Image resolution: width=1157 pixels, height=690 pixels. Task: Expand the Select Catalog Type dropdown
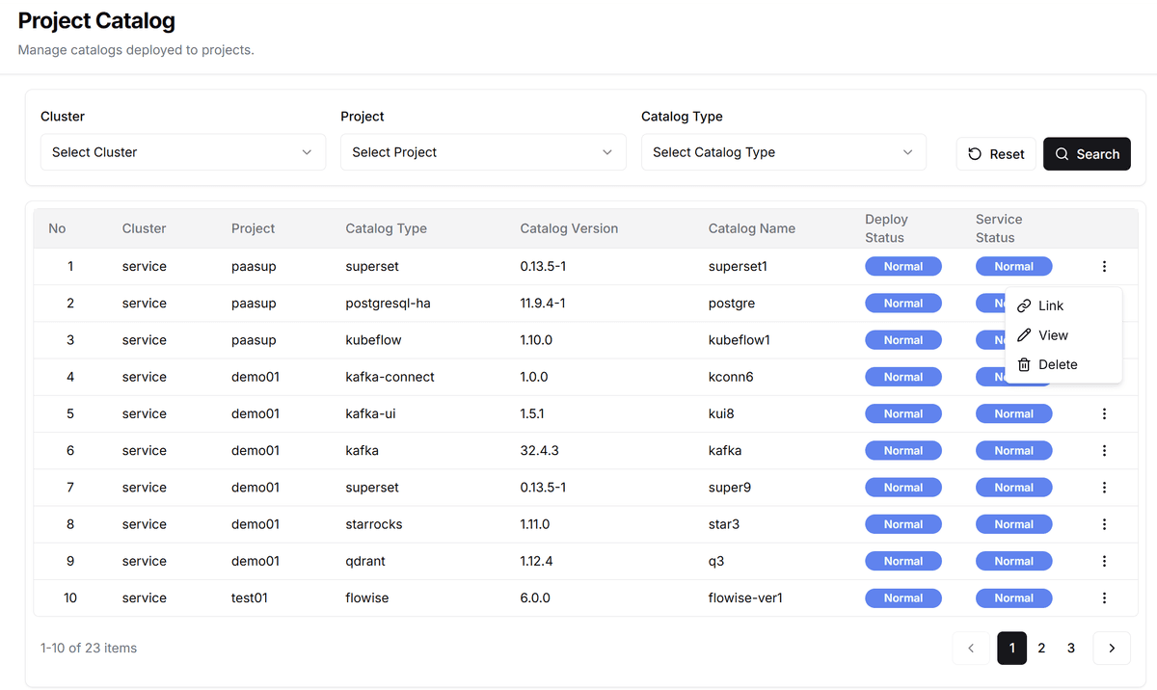pyautogui.click(x=783, y=152)
